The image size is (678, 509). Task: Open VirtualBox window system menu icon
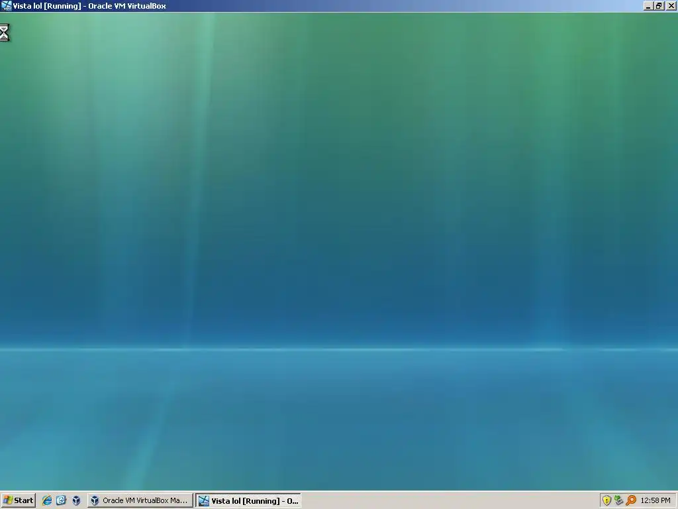coord(6,5)
